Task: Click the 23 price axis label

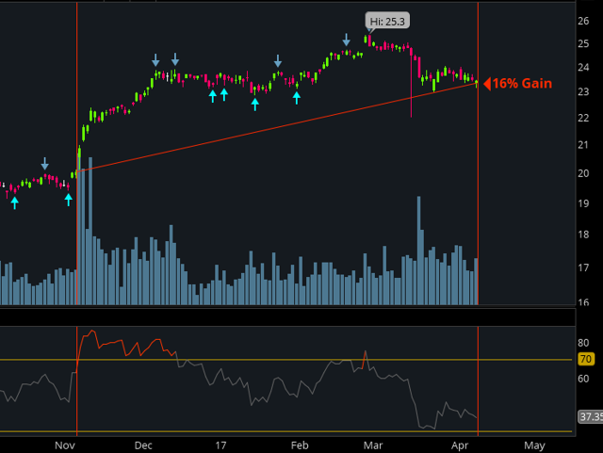Action: (x=583, y=92)
